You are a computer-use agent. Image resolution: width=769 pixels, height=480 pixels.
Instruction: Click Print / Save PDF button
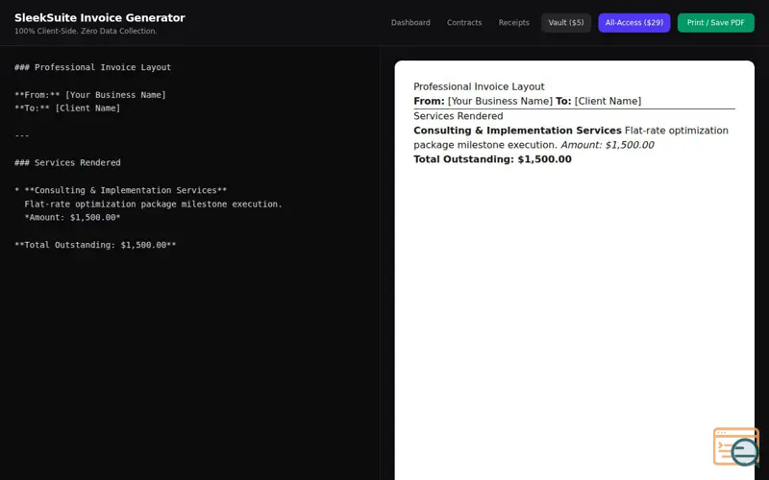715,22
